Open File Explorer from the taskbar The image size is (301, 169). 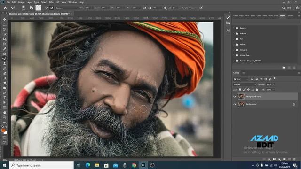point(97,165)
